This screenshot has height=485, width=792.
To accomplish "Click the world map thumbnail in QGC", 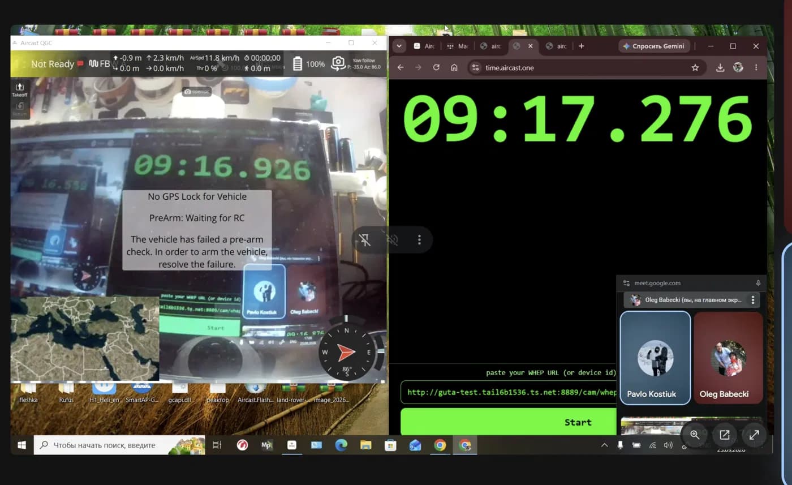I will [x=85, y=338].
